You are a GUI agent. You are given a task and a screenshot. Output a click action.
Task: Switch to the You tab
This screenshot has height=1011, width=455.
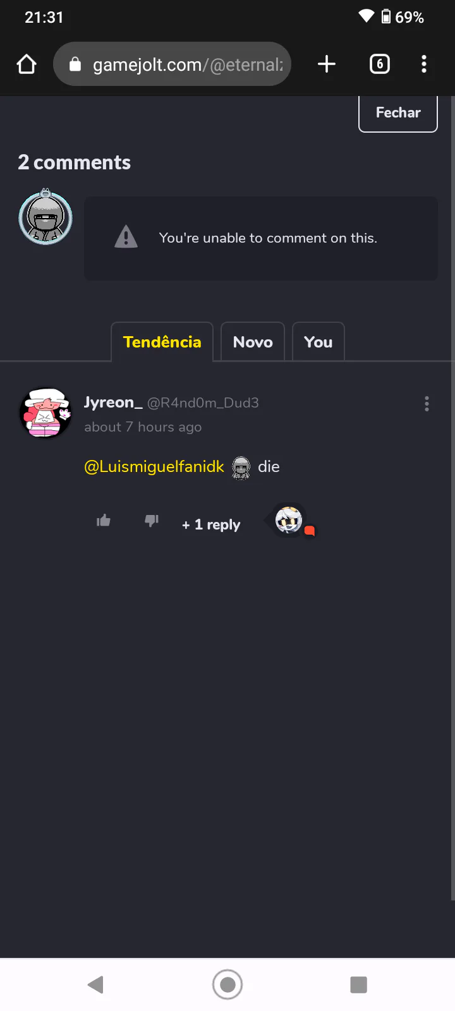click(318, 342)
